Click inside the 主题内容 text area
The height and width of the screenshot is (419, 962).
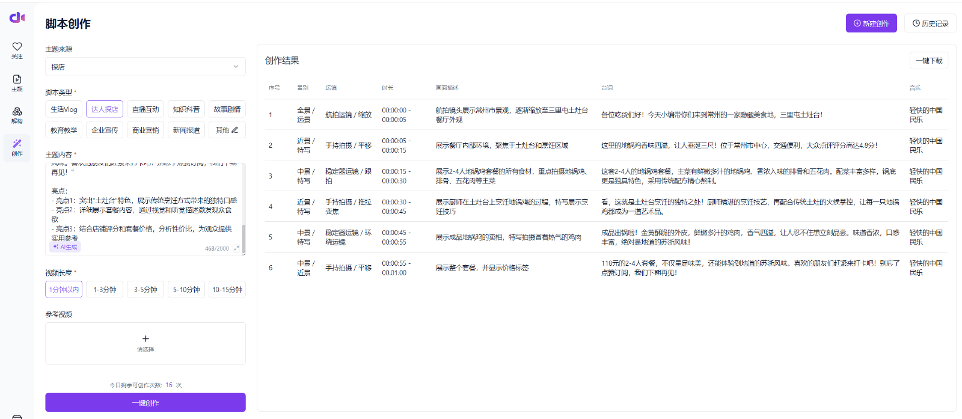point(144,204)
